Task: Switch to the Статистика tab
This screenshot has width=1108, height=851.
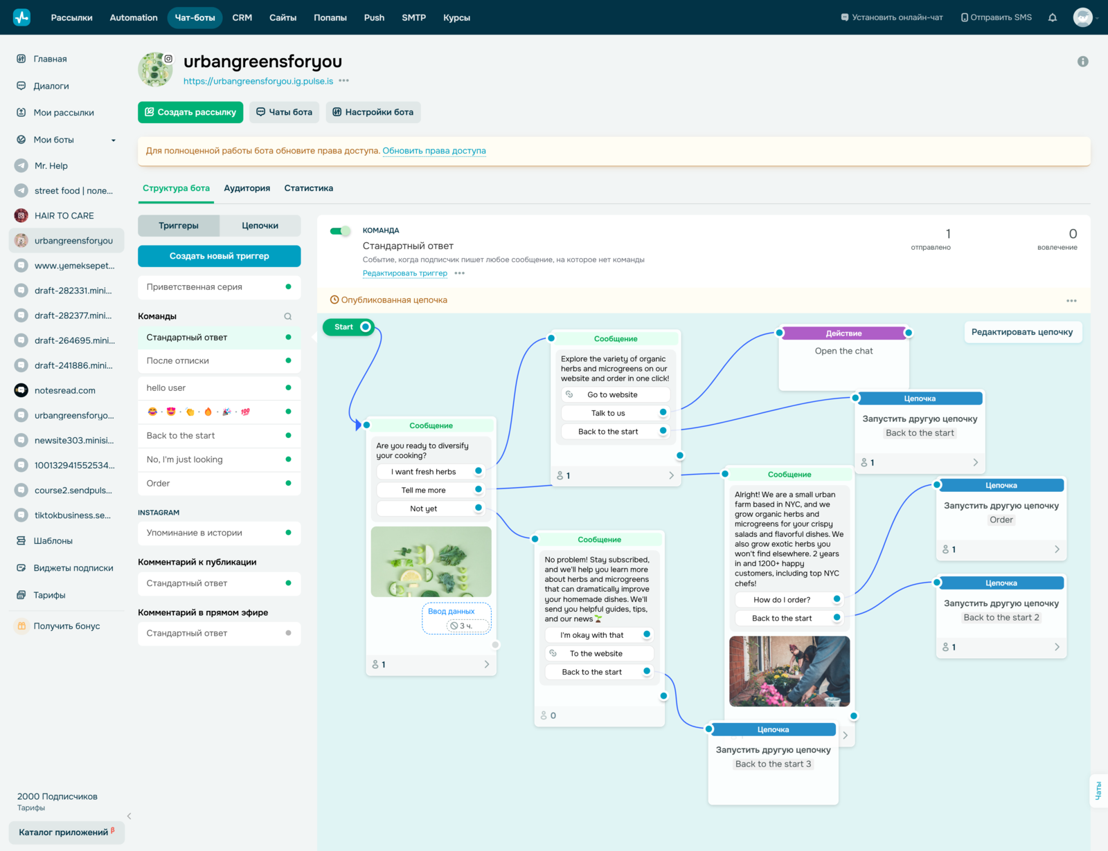Action: (x=309, y=188)
